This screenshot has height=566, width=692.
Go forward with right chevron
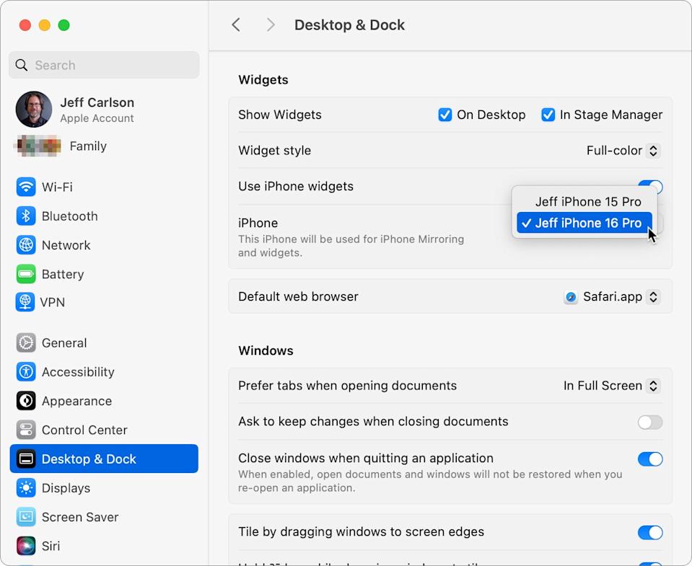[x=271, y=25]
